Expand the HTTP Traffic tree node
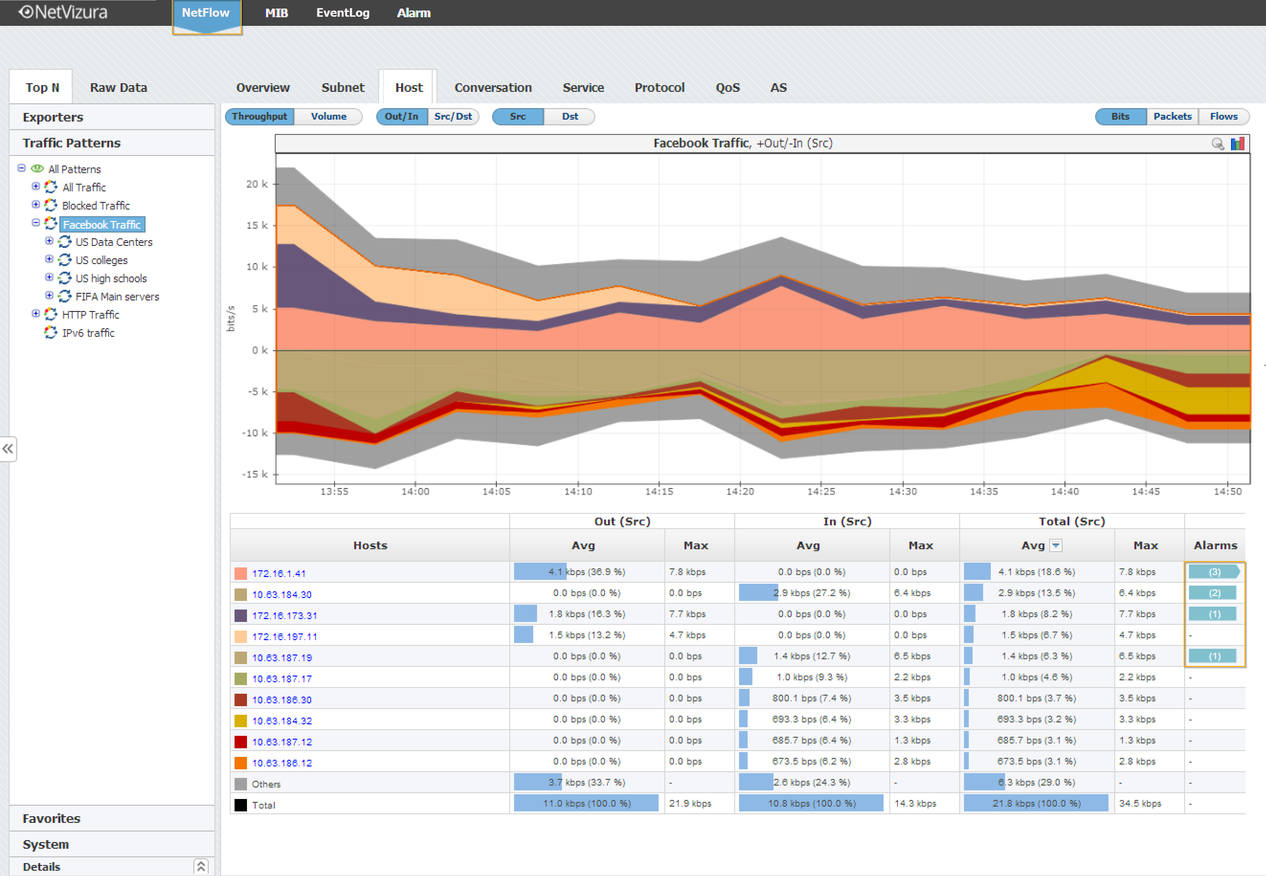1266x876 pixels. coord(36,314)
